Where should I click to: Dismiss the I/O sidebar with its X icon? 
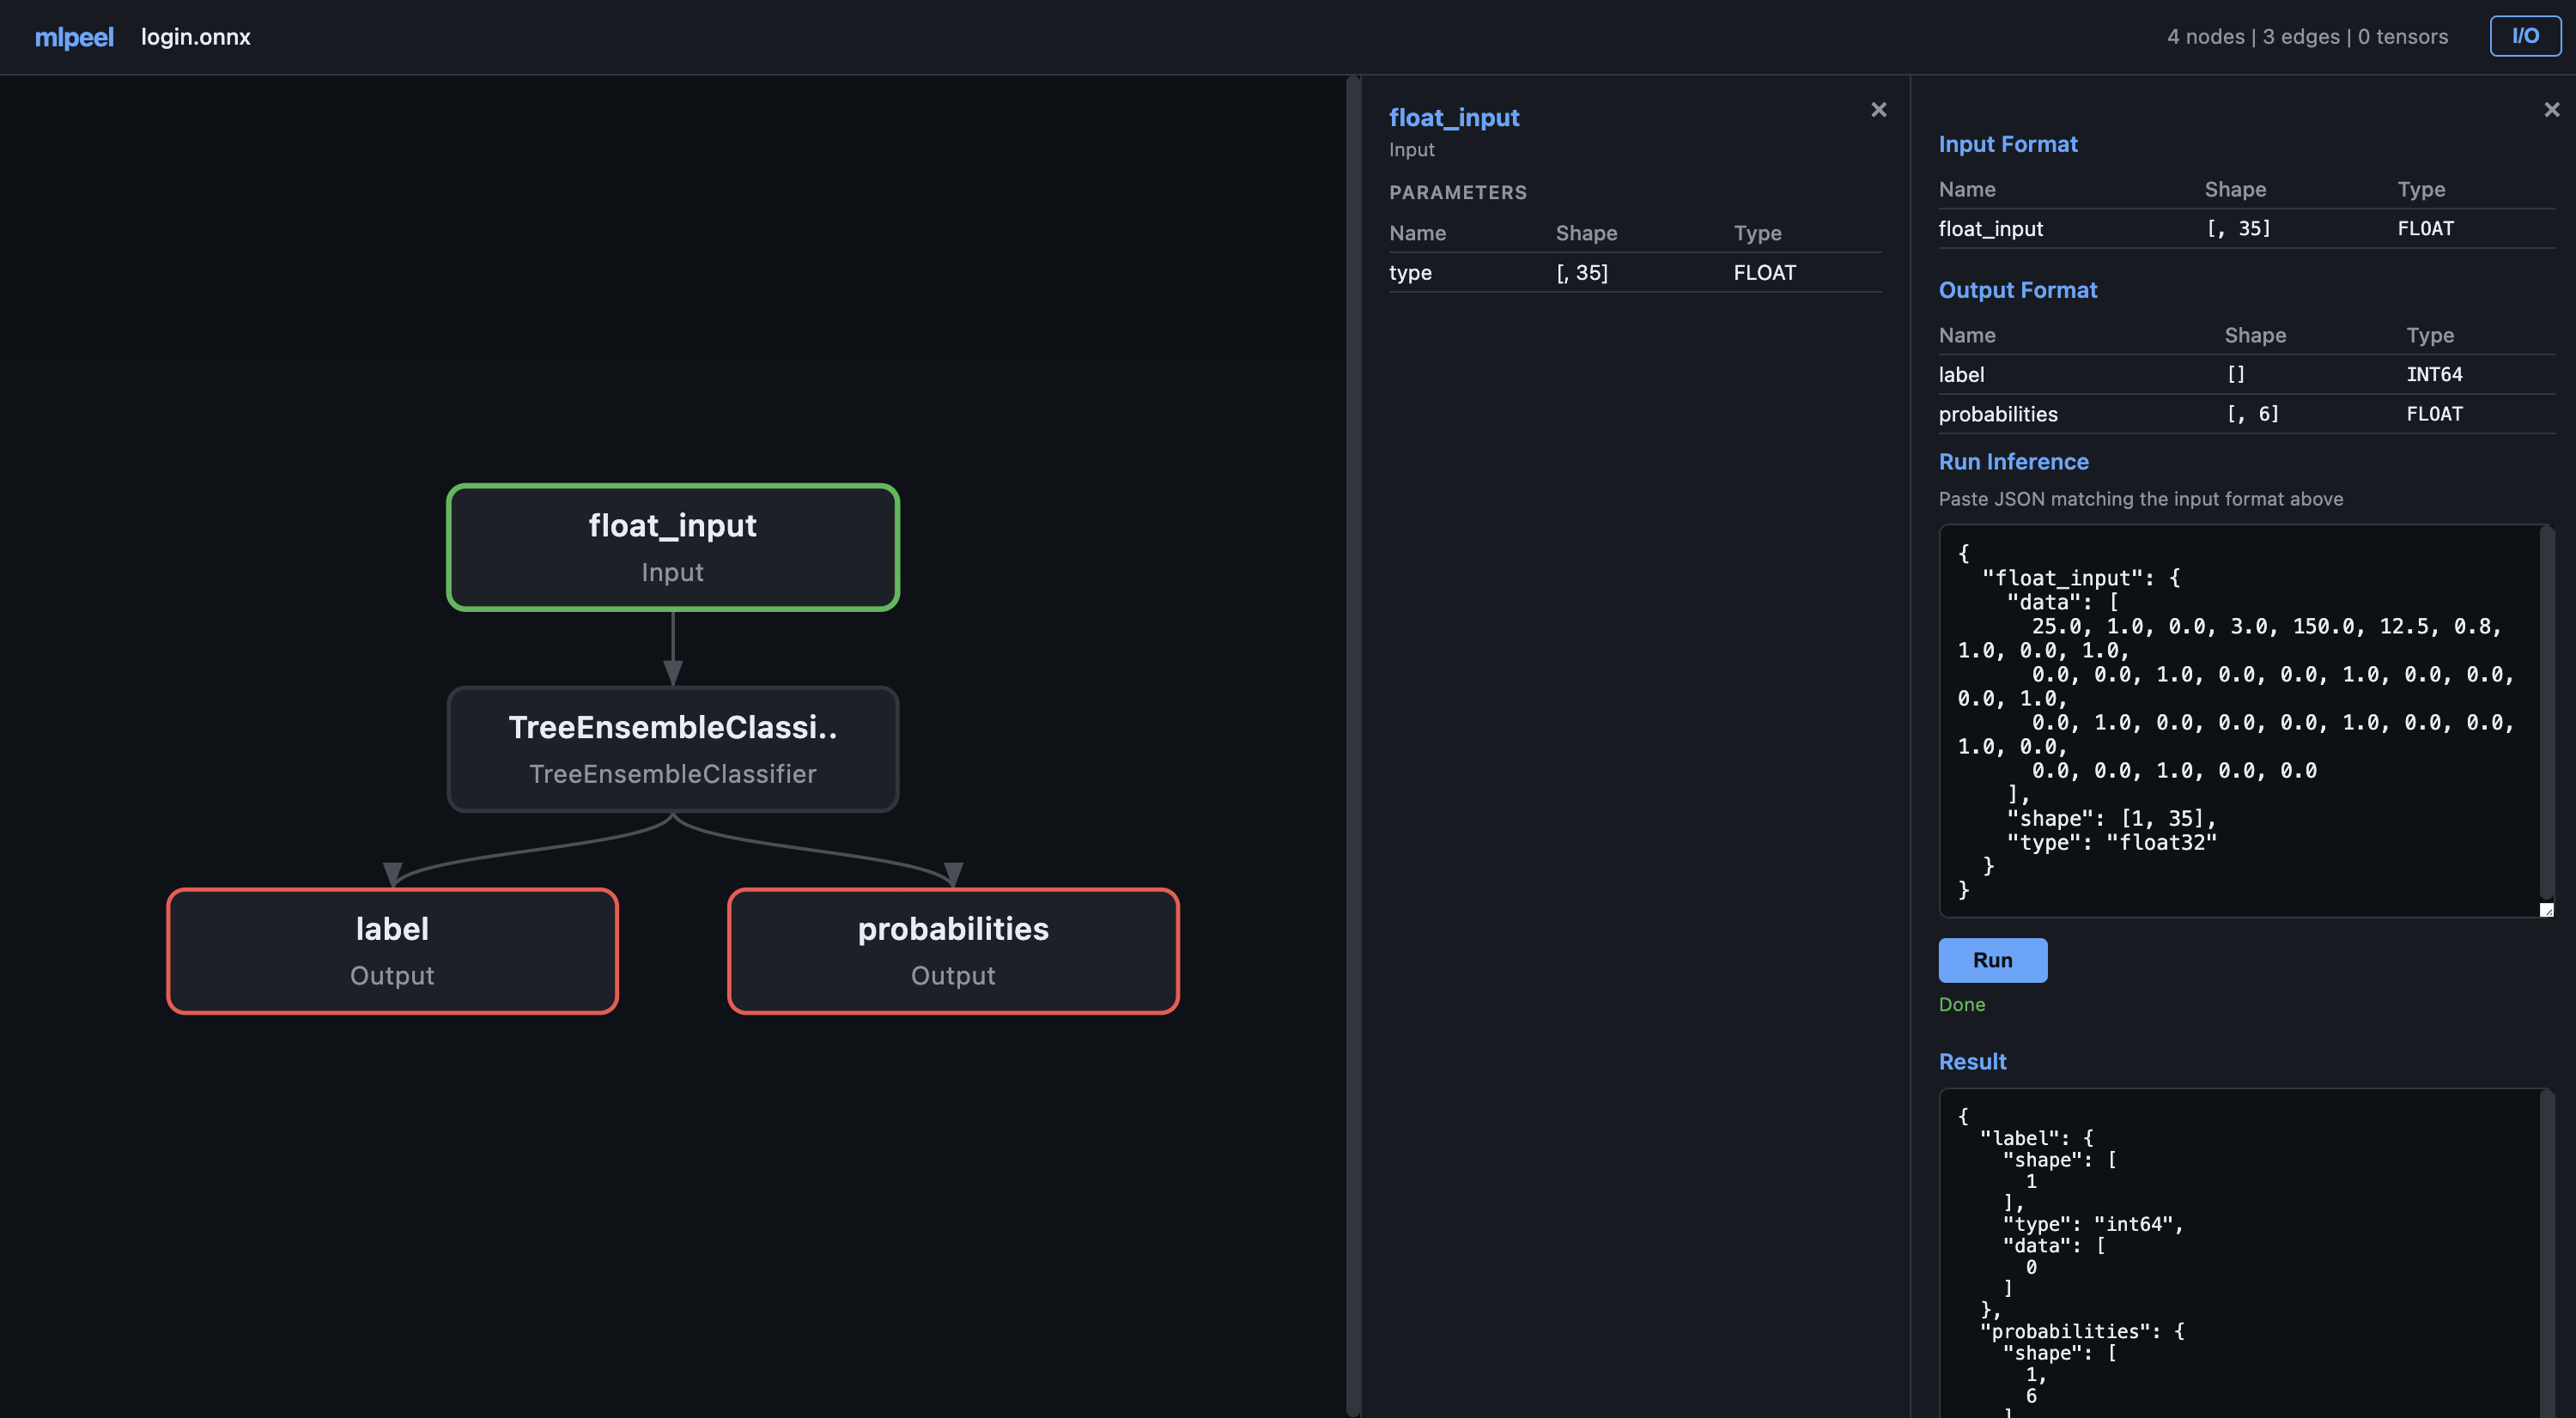2551,110
